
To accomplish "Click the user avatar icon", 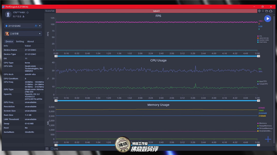I will coord(8,14).
